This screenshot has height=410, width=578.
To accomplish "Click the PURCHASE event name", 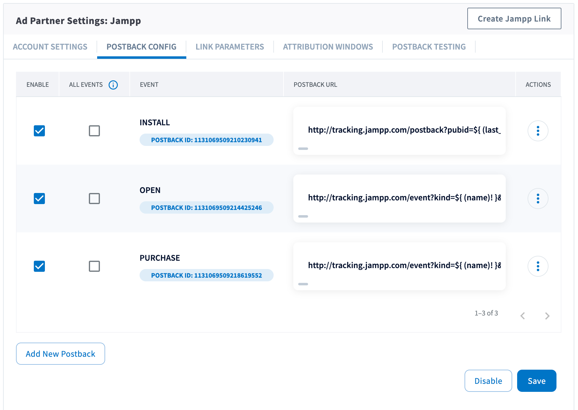I will click(160, 258).
